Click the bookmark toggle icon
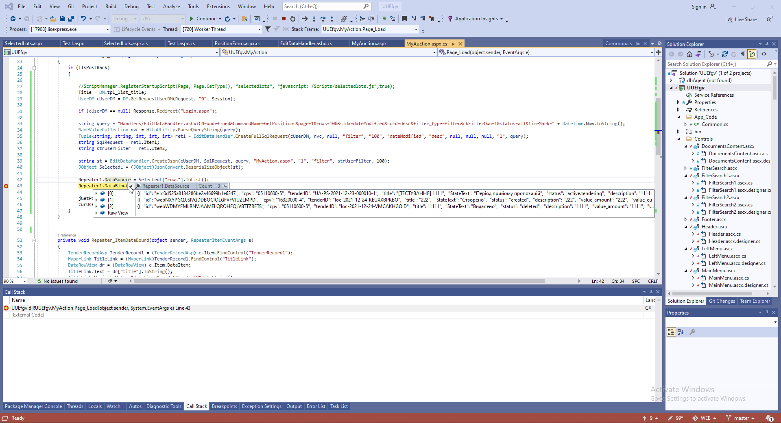This screenshot has width=781, height=423. [404, 19]
